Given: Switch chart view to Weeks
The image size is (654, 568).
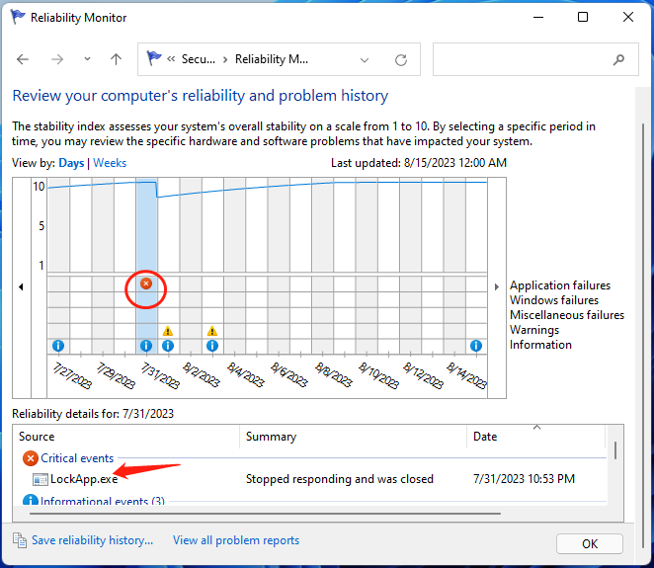Looking at the screenshot, I should pos(110,163).
